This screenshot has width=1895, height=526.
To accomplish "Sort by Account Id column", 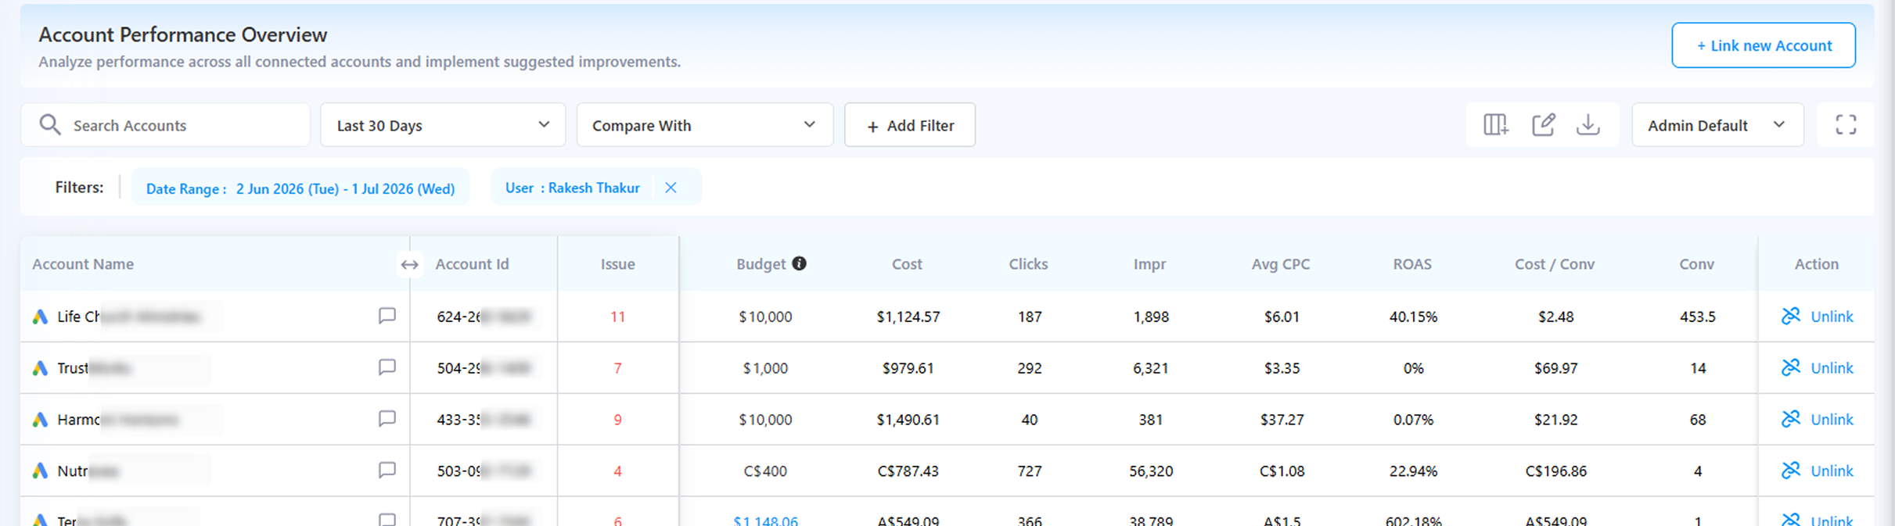I will (472, 264).
